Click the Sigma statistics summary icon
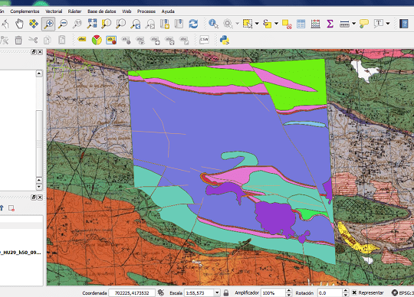The image size is (414, 297). point(330,24)
